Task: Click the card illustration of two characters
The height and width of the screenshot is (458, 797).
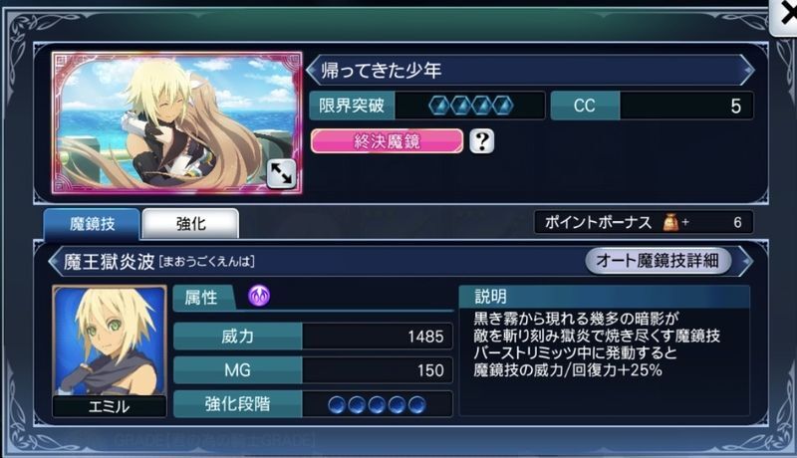Action: (x=177, y=122)
